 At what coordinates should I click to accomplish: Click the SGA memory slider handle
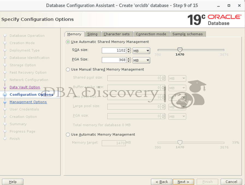pyautogui.click(x=180, y=50)
